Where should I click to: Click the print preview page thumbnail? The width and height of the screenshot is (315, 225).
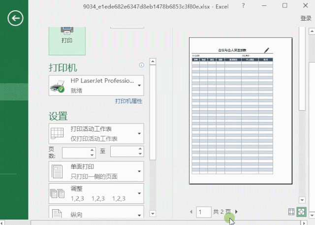[241, 111]
